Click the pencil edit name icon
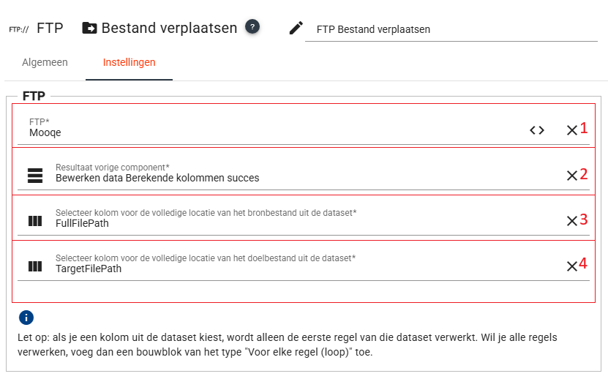The image size is (608, 379). (x=296, y=28)
